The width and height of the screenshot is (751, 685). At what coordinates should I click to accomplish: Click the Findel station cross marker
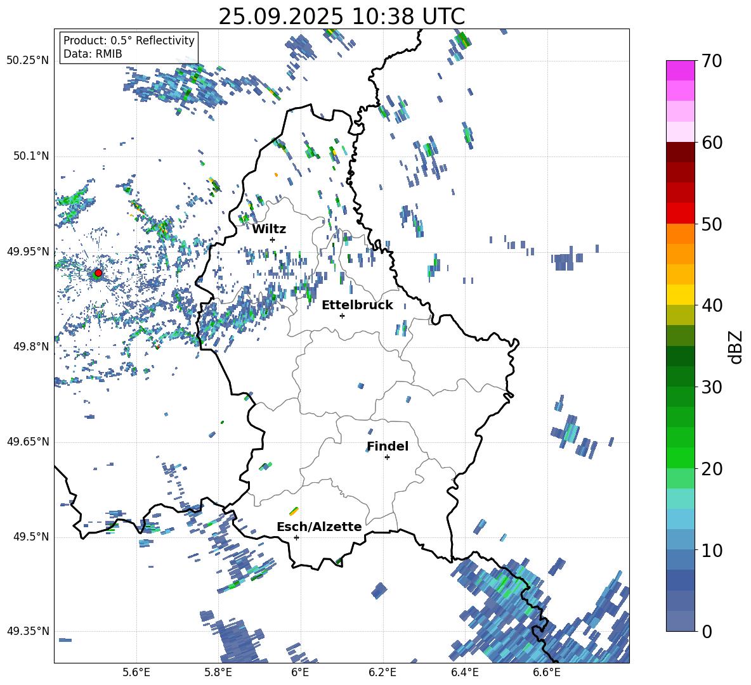click(387, 458)
